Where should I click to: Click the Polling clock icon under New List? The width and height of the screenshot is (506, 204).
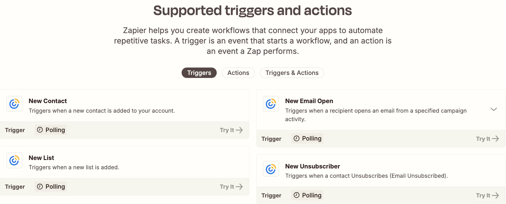click(x=40, y=186)
